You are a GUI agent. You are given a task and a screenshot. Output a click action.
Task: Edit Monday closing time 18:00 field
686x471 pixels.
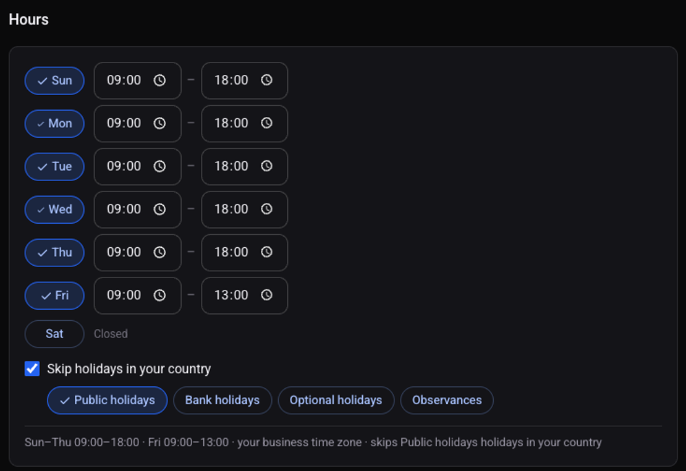(245, 124)
